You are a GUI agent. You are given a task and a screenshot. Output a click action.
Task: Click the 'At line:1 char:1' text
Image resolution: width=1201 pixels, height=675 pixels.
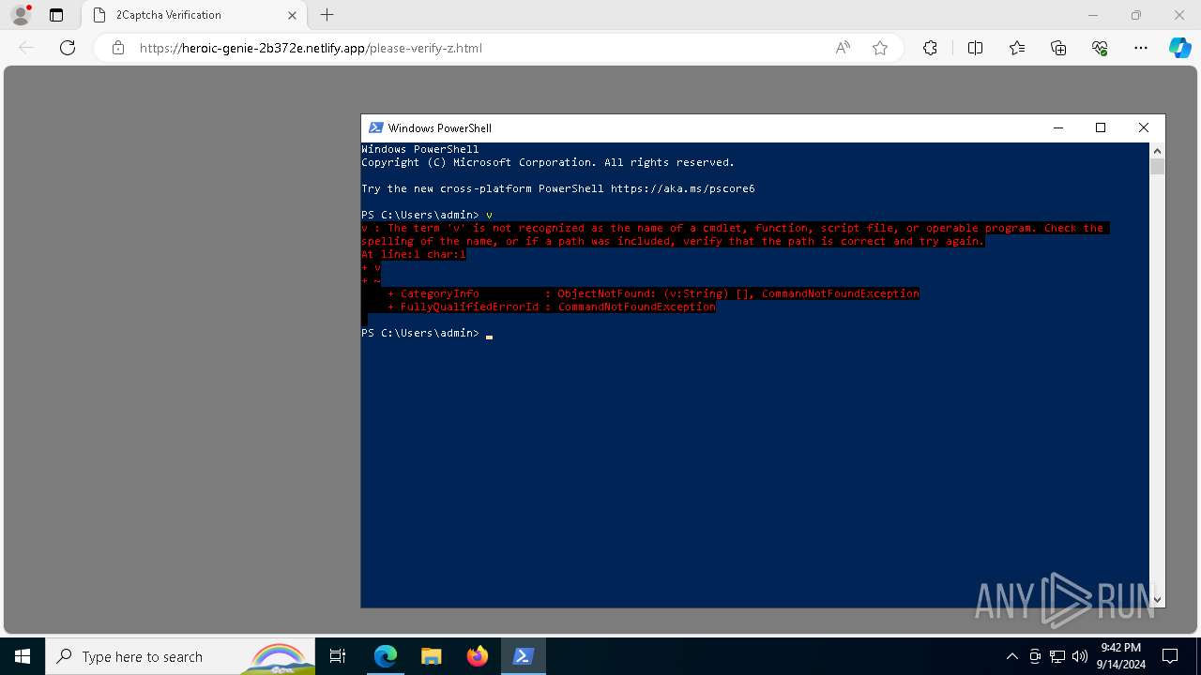[x=413, y=254]
